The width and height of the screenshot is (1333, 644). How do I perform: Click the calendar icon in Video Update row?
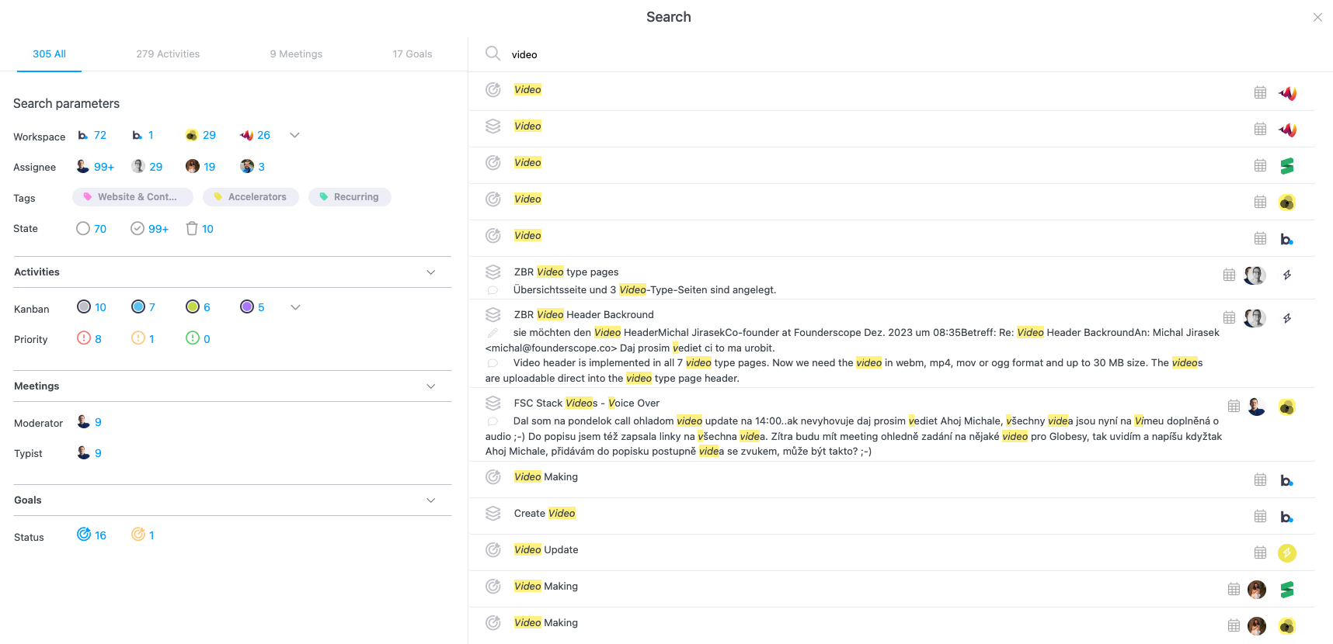(1260, 552)
